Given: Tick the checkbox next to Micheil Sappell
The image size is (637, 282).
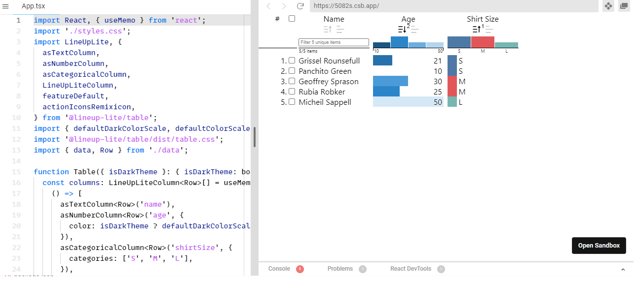Looking at the screenshot, I should tap(292, 102).
